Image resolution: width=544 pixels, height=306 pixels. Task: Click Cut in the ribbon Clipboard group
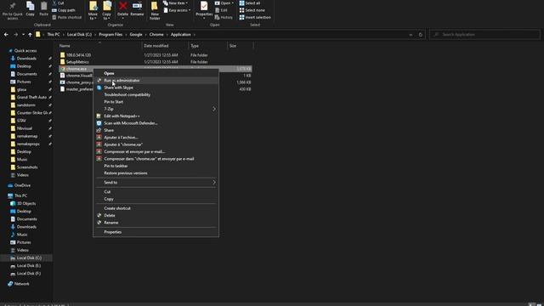tap(58, 3)
